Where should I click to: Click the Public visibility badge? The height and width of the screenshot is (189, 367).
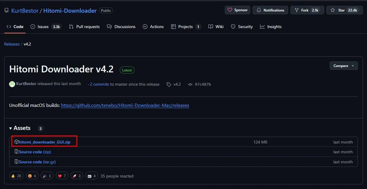point(106,10)
